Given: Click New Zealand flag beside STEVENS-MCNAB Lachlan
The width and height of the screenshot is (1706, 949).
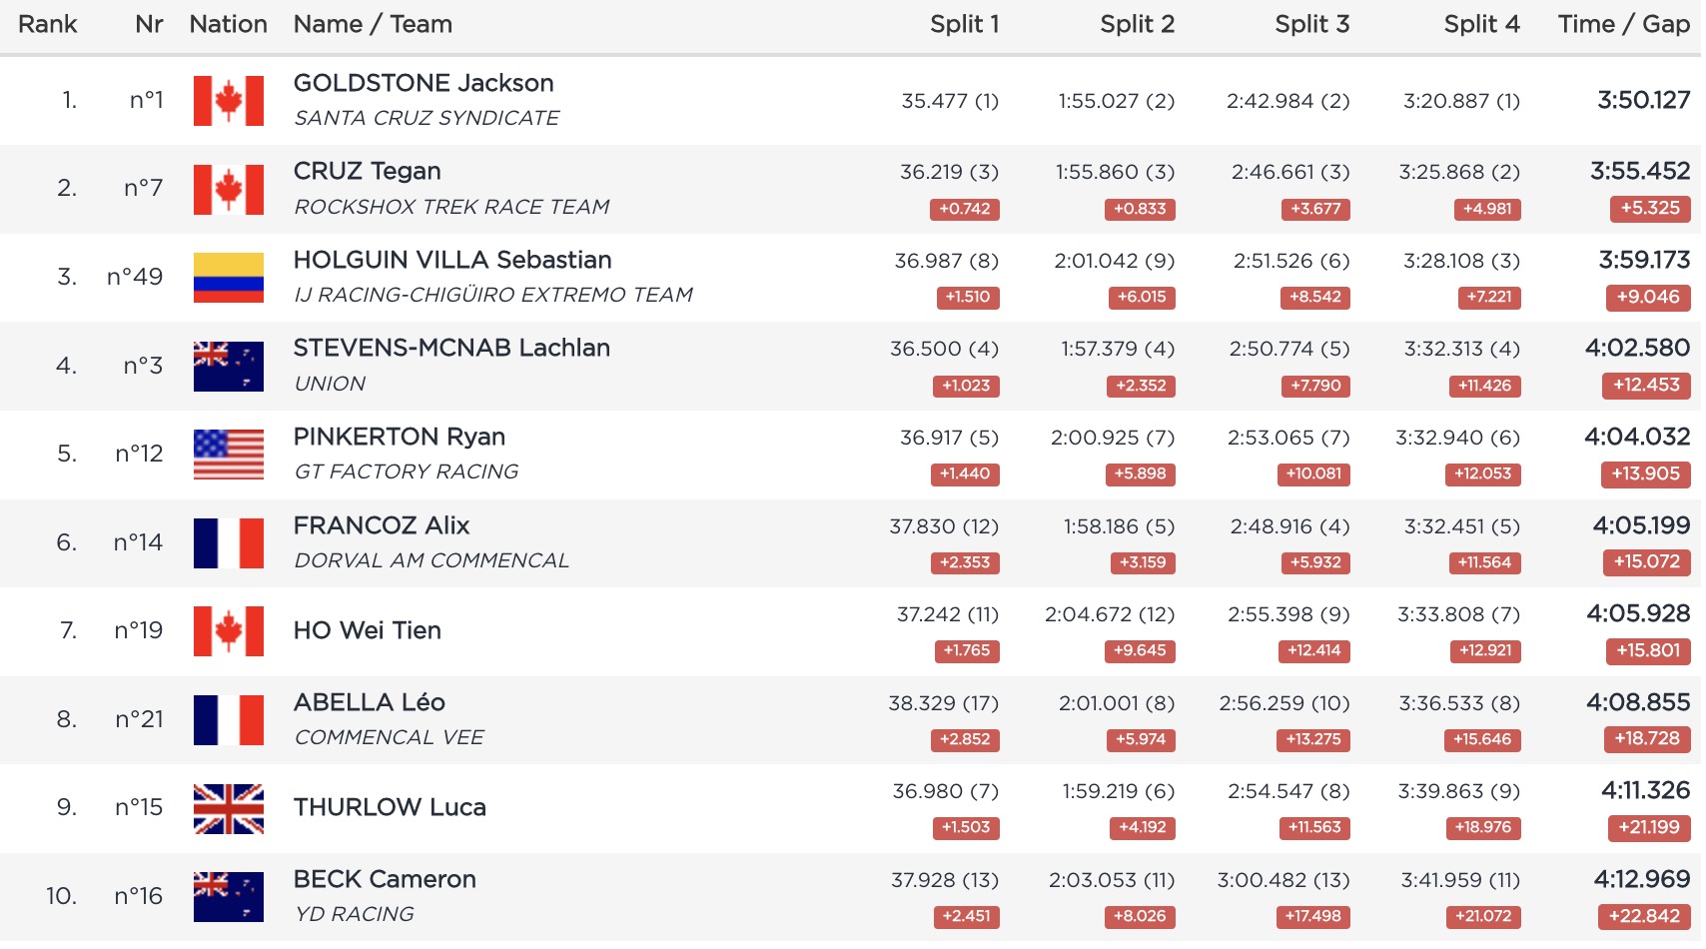Looking at the screenshot, I should (x=229, y=366).
